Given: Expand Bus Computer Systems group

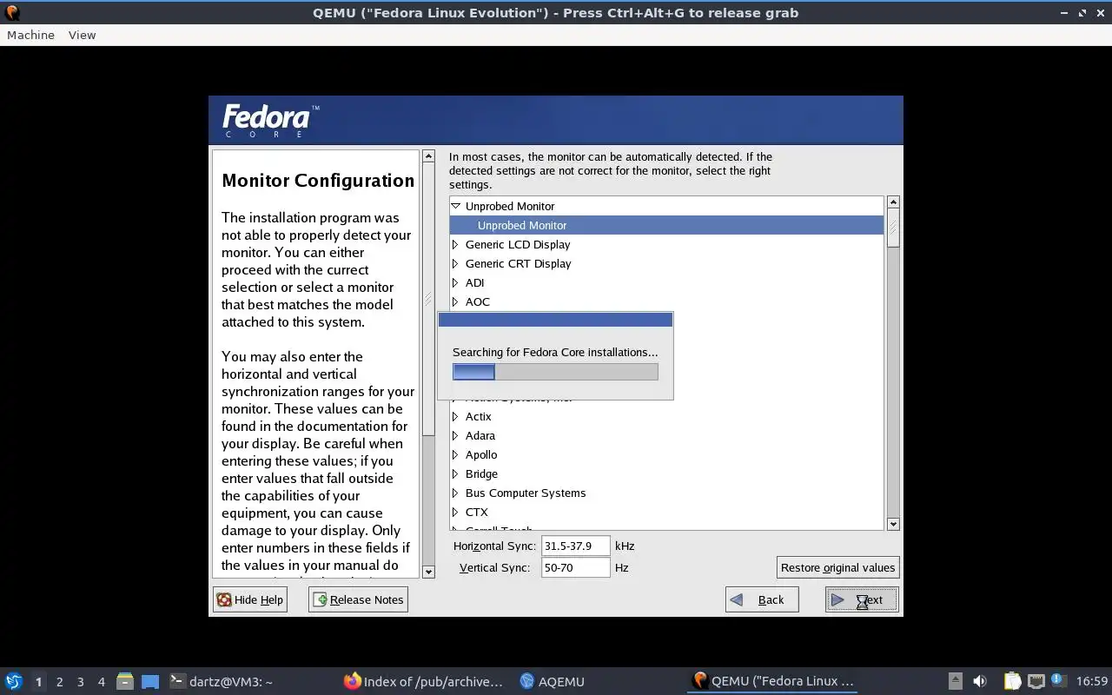Looking at the screenshot, I should 455,493.
